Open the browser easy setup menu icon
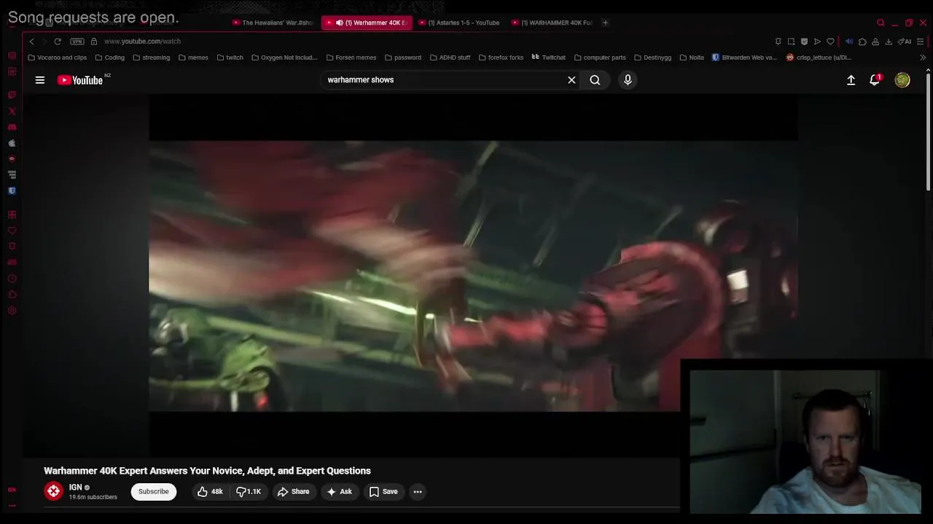 921,41
